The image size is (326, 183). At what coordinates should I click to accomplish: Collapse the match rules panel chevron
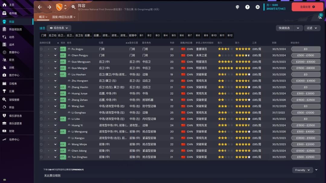coord(316,170)
